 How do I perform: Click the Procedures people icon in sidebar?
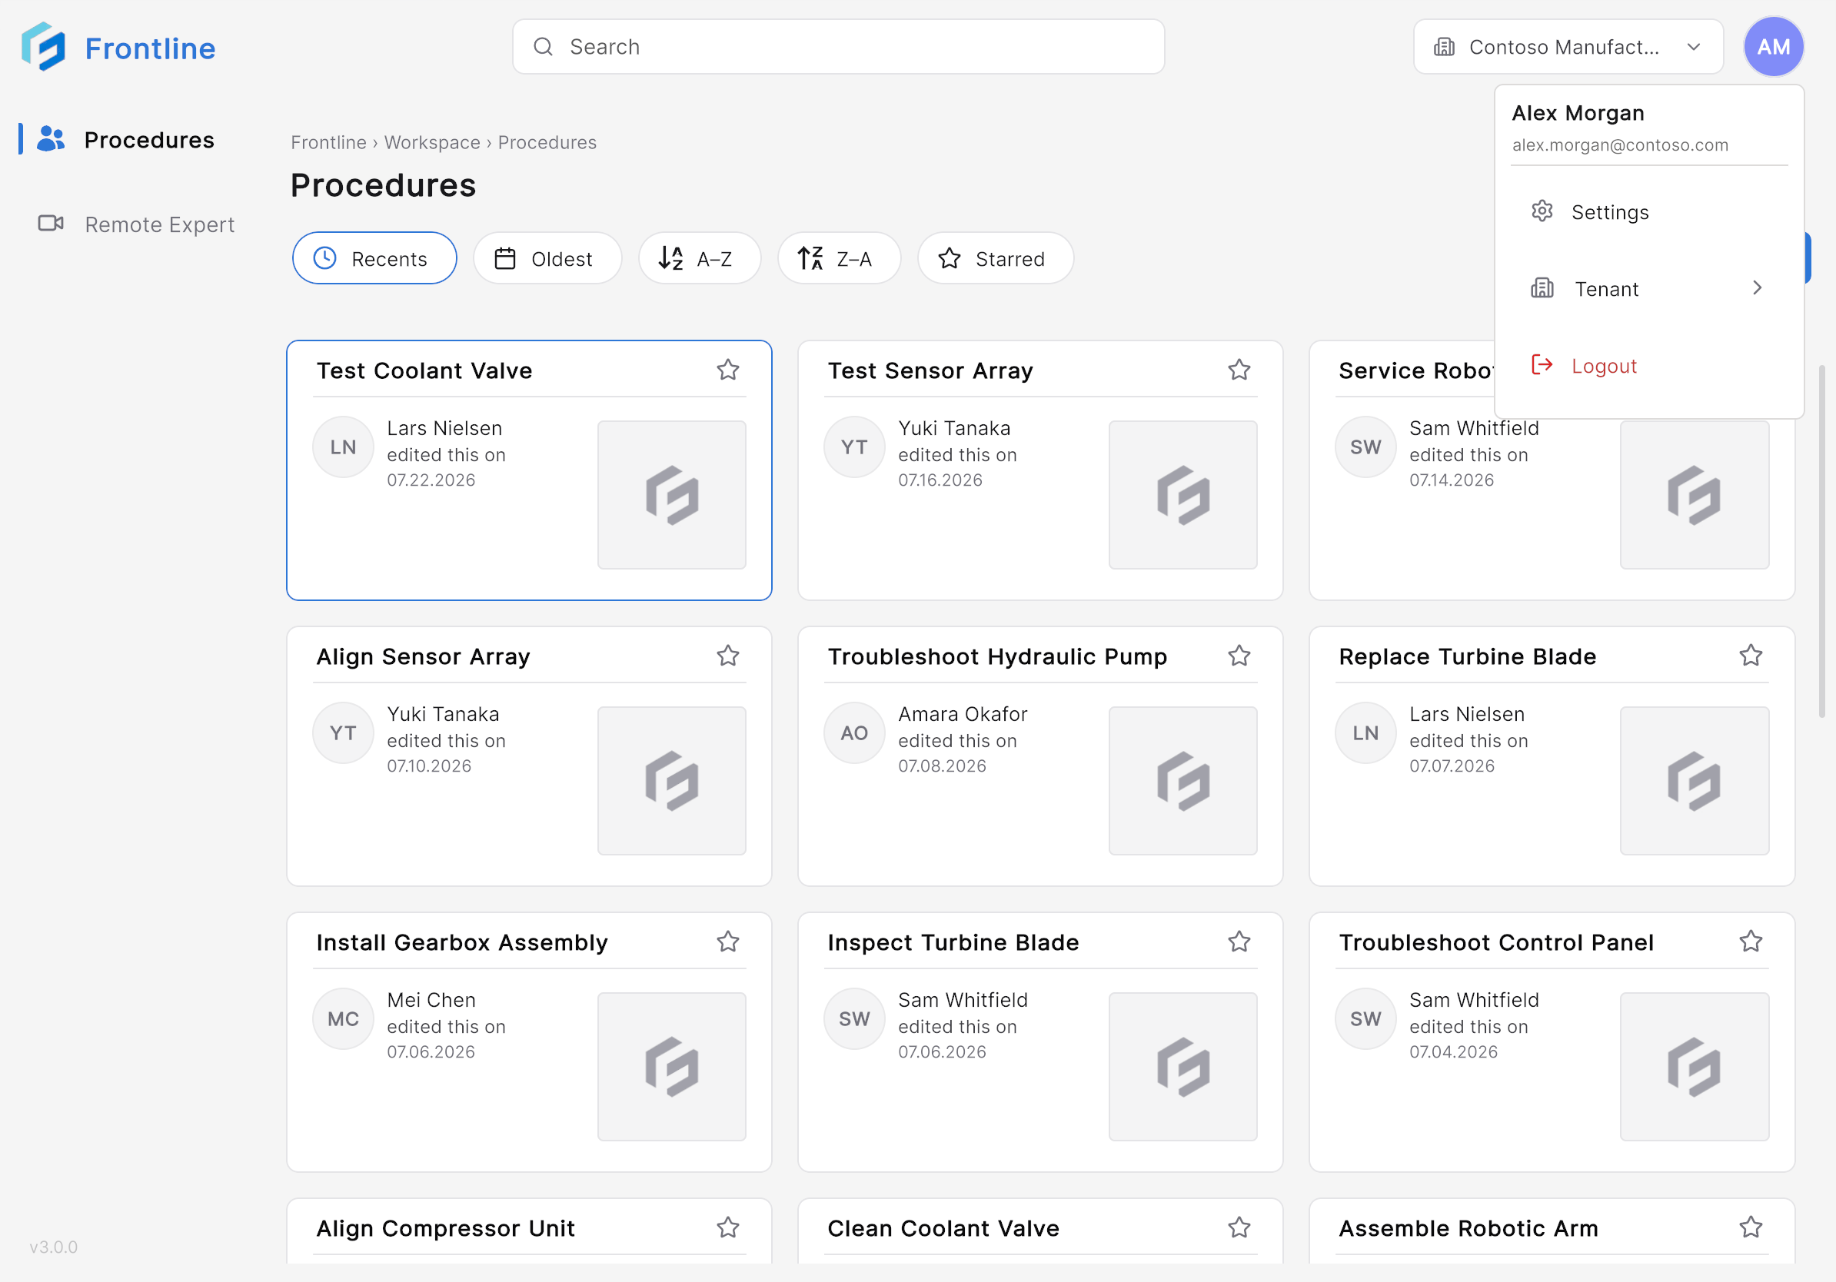[x=52, y=139]
